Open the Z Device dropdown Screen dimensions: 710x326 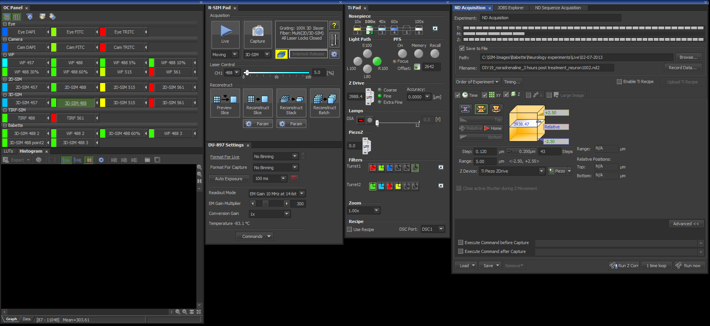coord(512,171)
